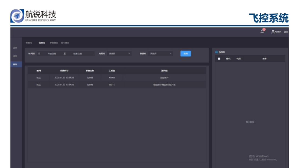Select the 包查询 tab
299x168 pixels.
[42, 43]
